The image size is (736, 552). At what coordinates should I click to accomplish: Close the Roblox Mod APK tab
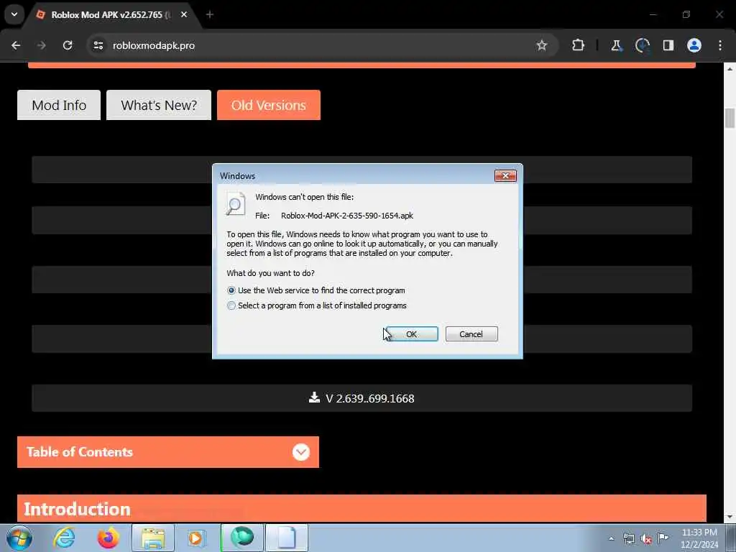pos(184,14)
